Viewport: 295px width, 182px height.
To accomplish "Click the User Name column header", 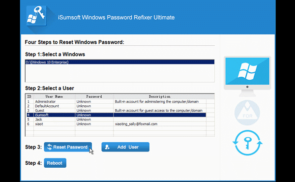I will click(54, 96).
